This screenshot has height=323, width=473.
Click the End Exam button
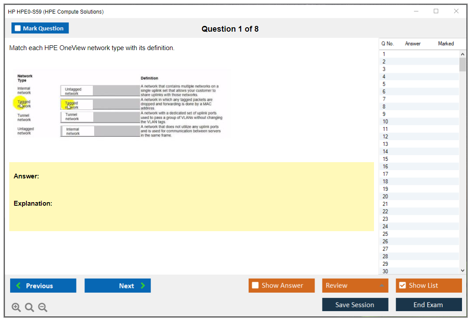pos(429,305)
